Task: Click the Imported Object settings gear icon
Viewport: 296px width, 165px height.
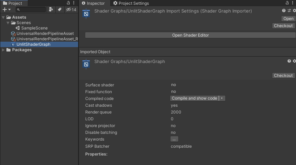Action: click(x=294, y=61)
